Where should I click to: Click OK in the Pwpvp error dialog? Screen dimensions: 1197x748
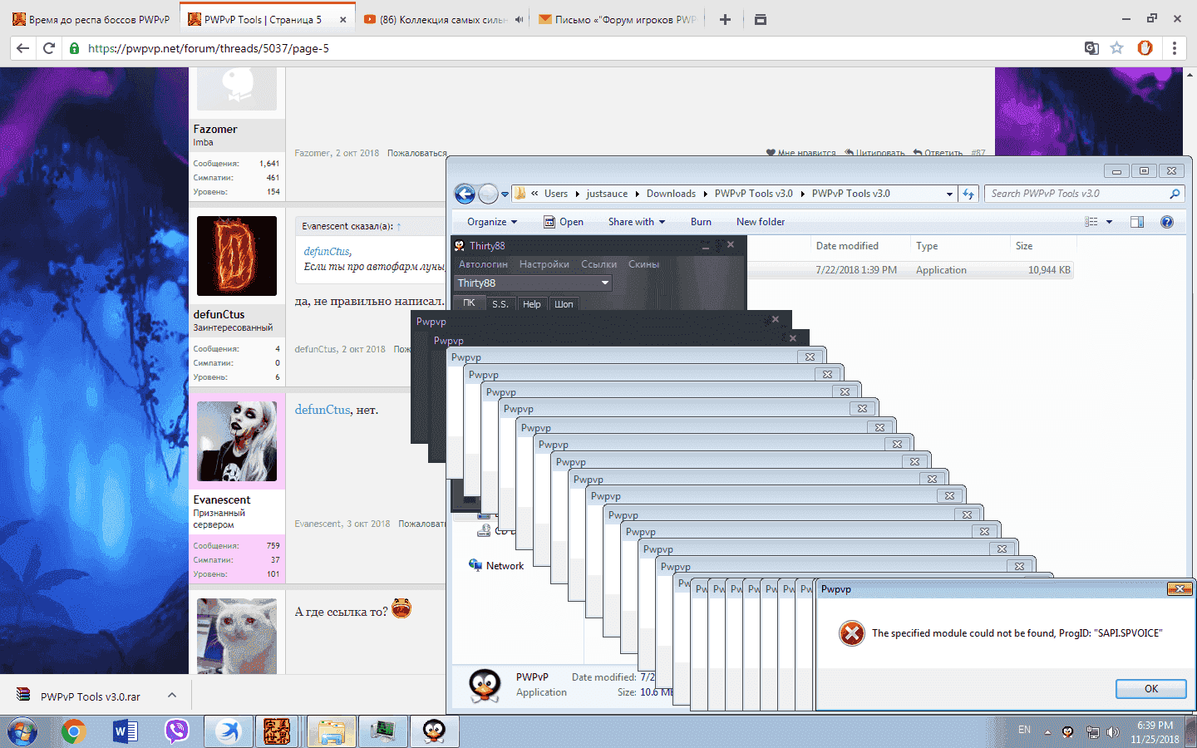click(x=1150, y=689)
